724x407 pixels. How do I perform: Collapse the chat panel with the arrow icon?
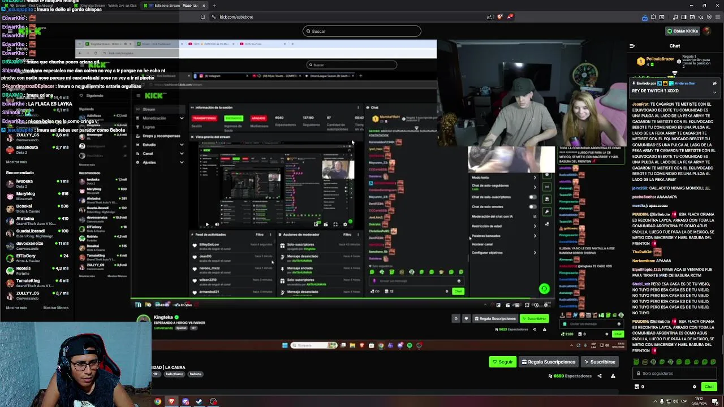(x=632, y=46)
